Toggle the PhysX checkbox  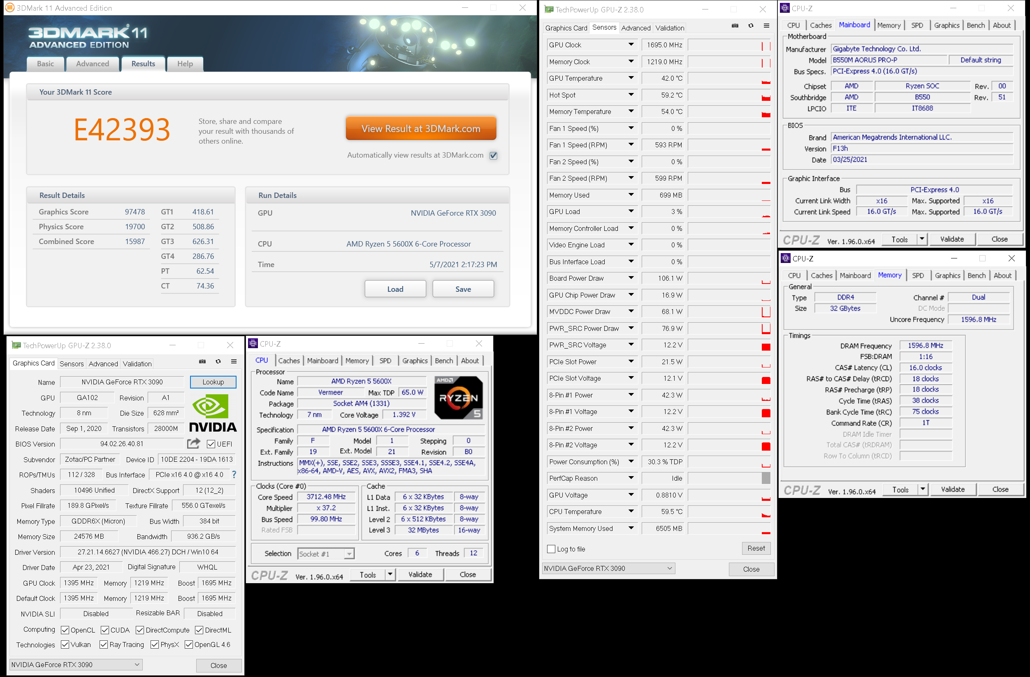[x=155, y=644]
